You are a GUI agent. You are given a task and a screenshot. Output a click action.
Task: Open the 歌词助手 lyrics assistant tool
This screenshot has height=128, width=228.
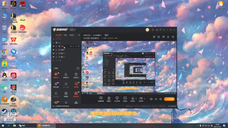(x=76, y=94)
